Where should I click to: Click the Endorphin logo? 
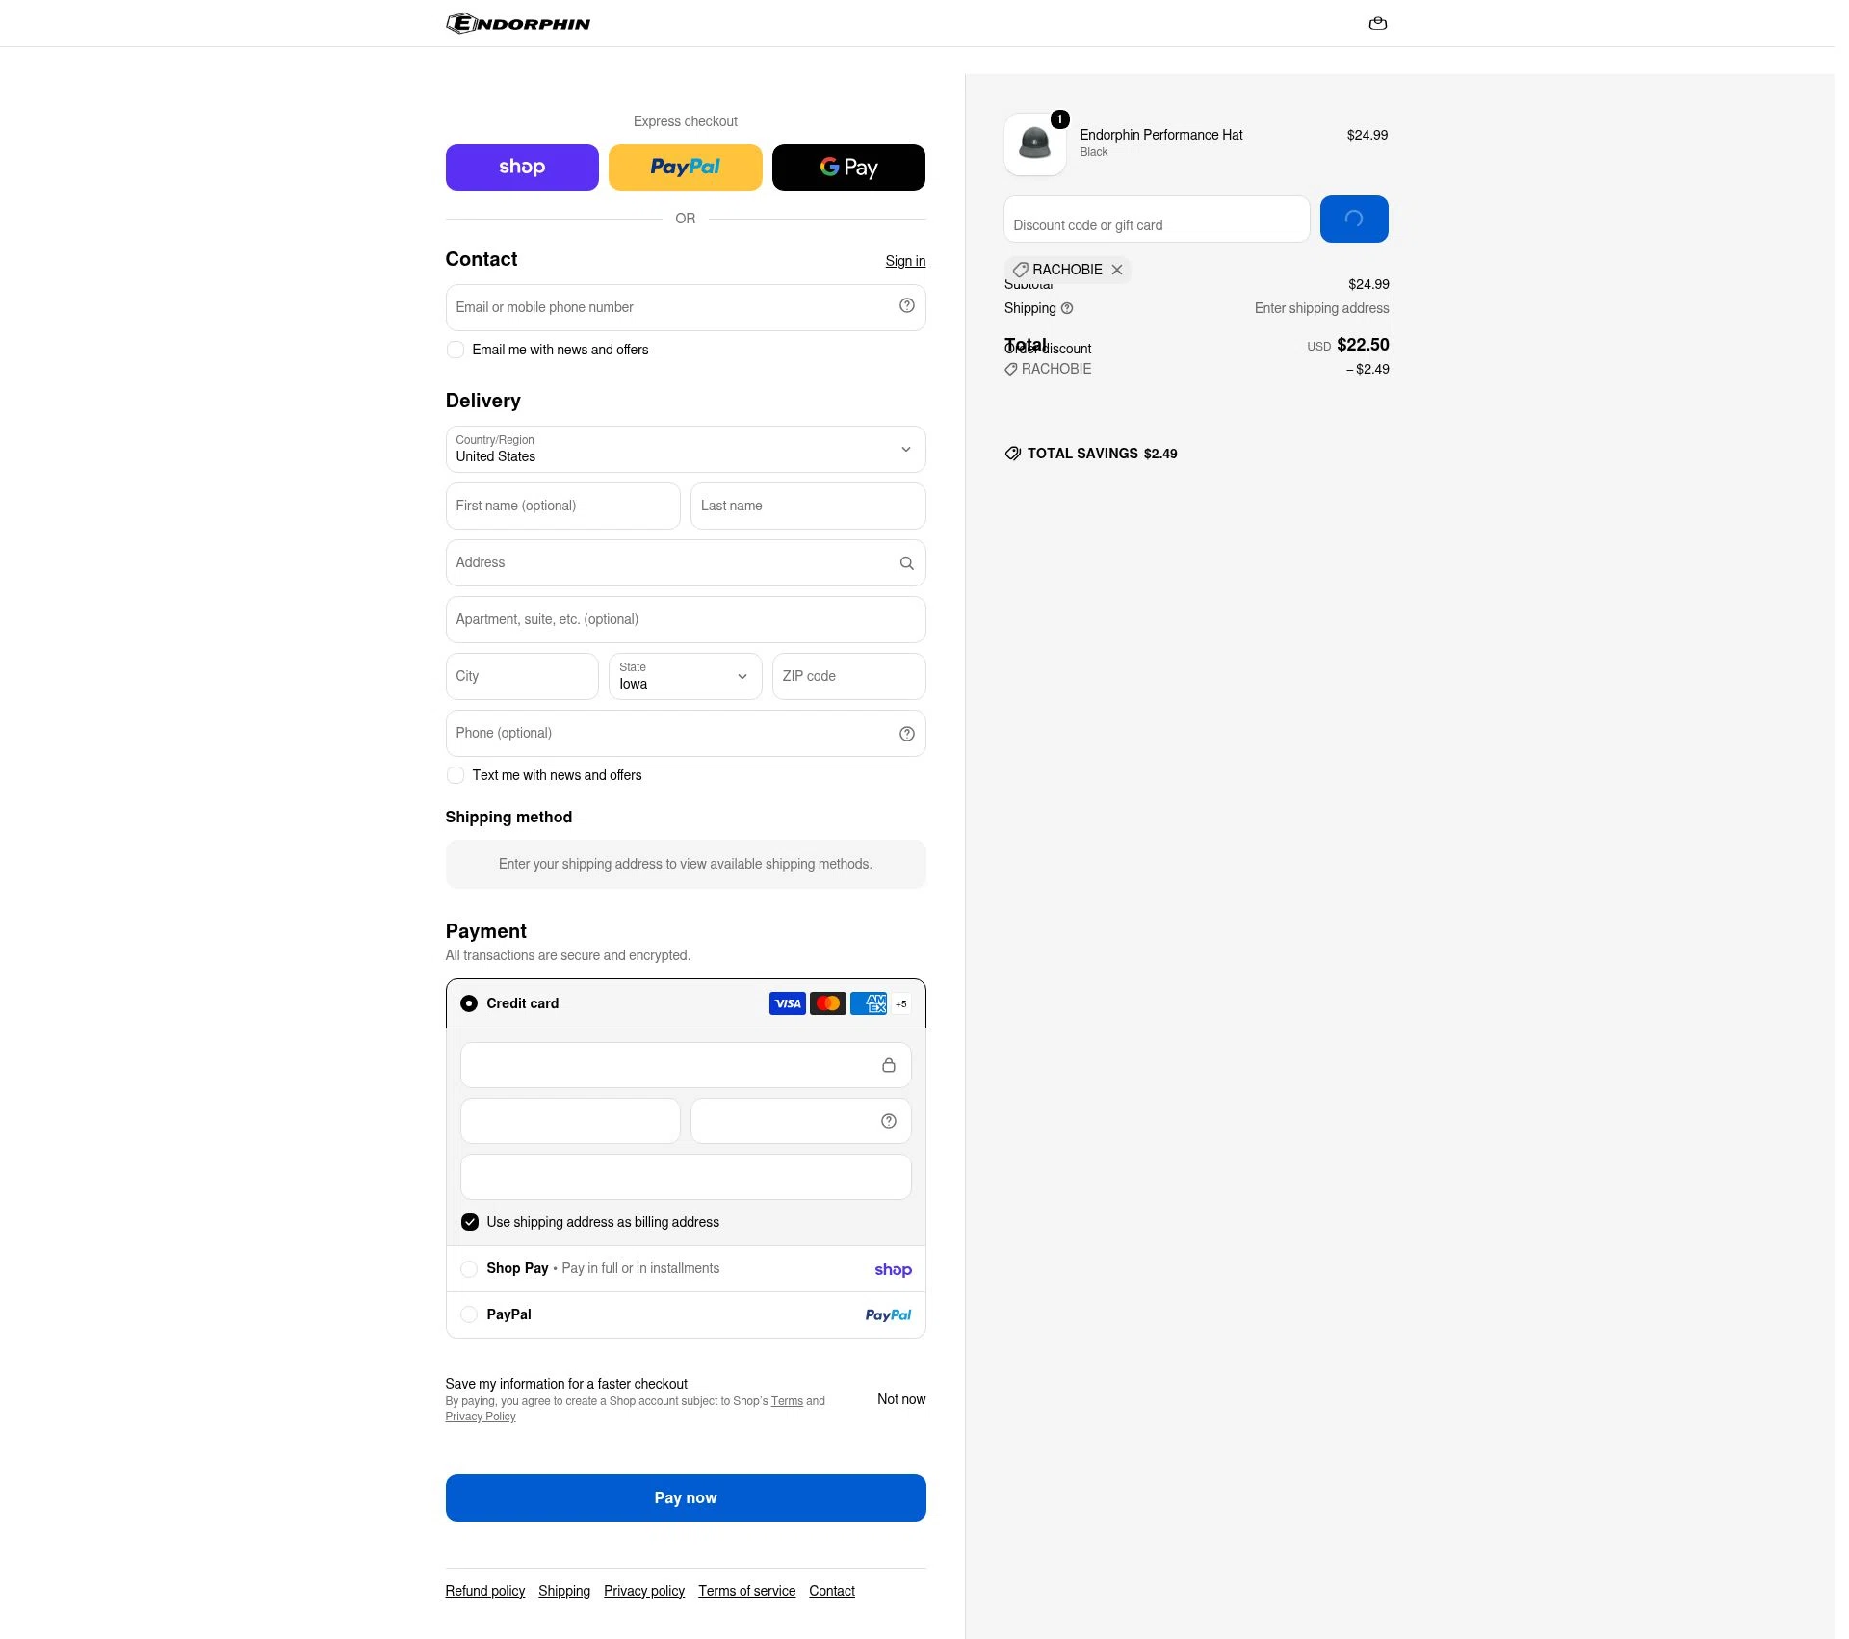pyautogui.click(x=518, y=23)
